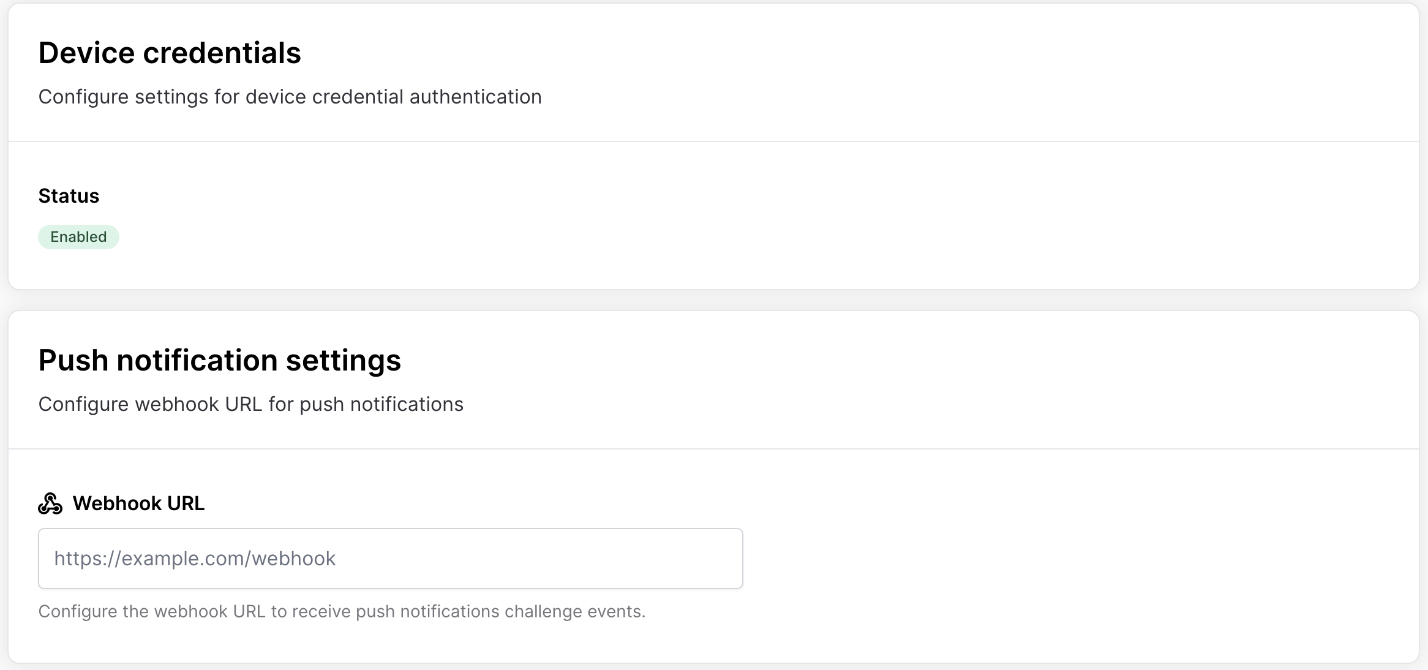Click the divider under the Device credentials header

pos(713,141)
